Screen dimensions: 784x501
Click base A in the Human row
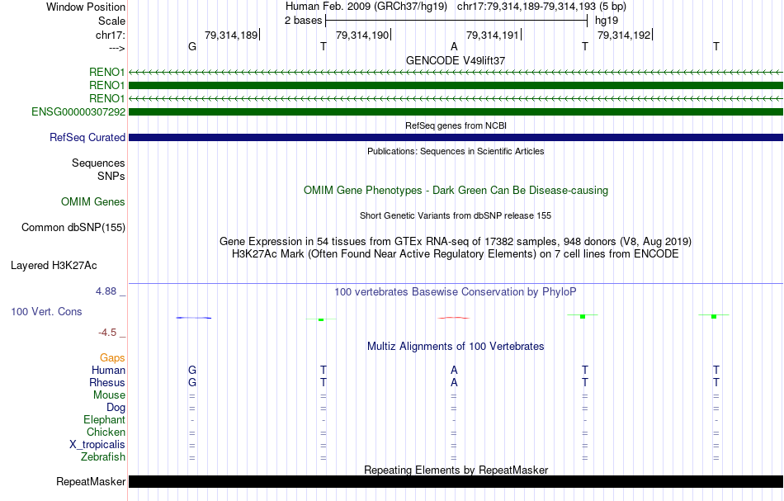click(x=454, y=370)
